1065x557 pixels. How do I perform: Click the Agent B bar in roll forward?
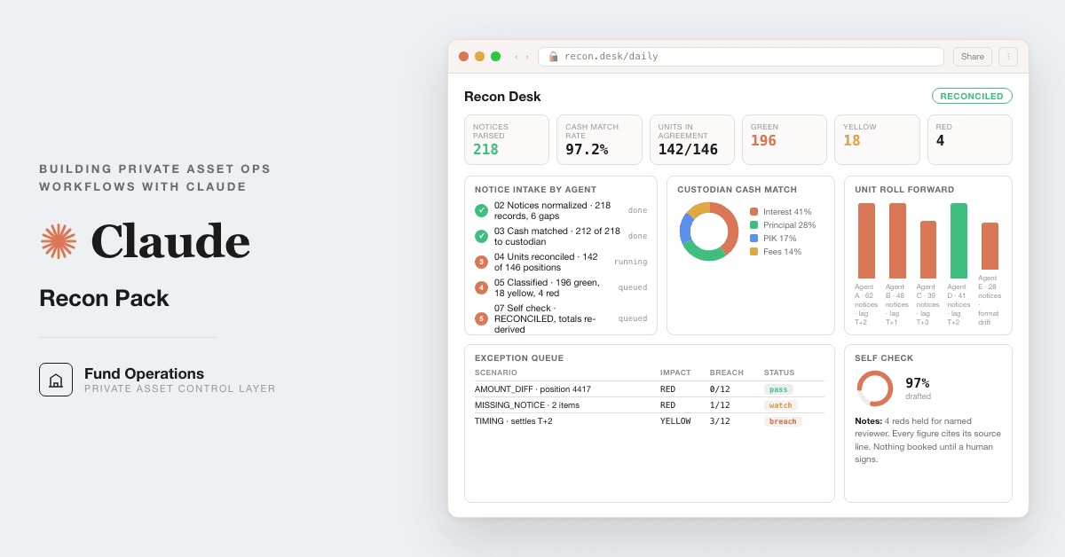(897, 241)
